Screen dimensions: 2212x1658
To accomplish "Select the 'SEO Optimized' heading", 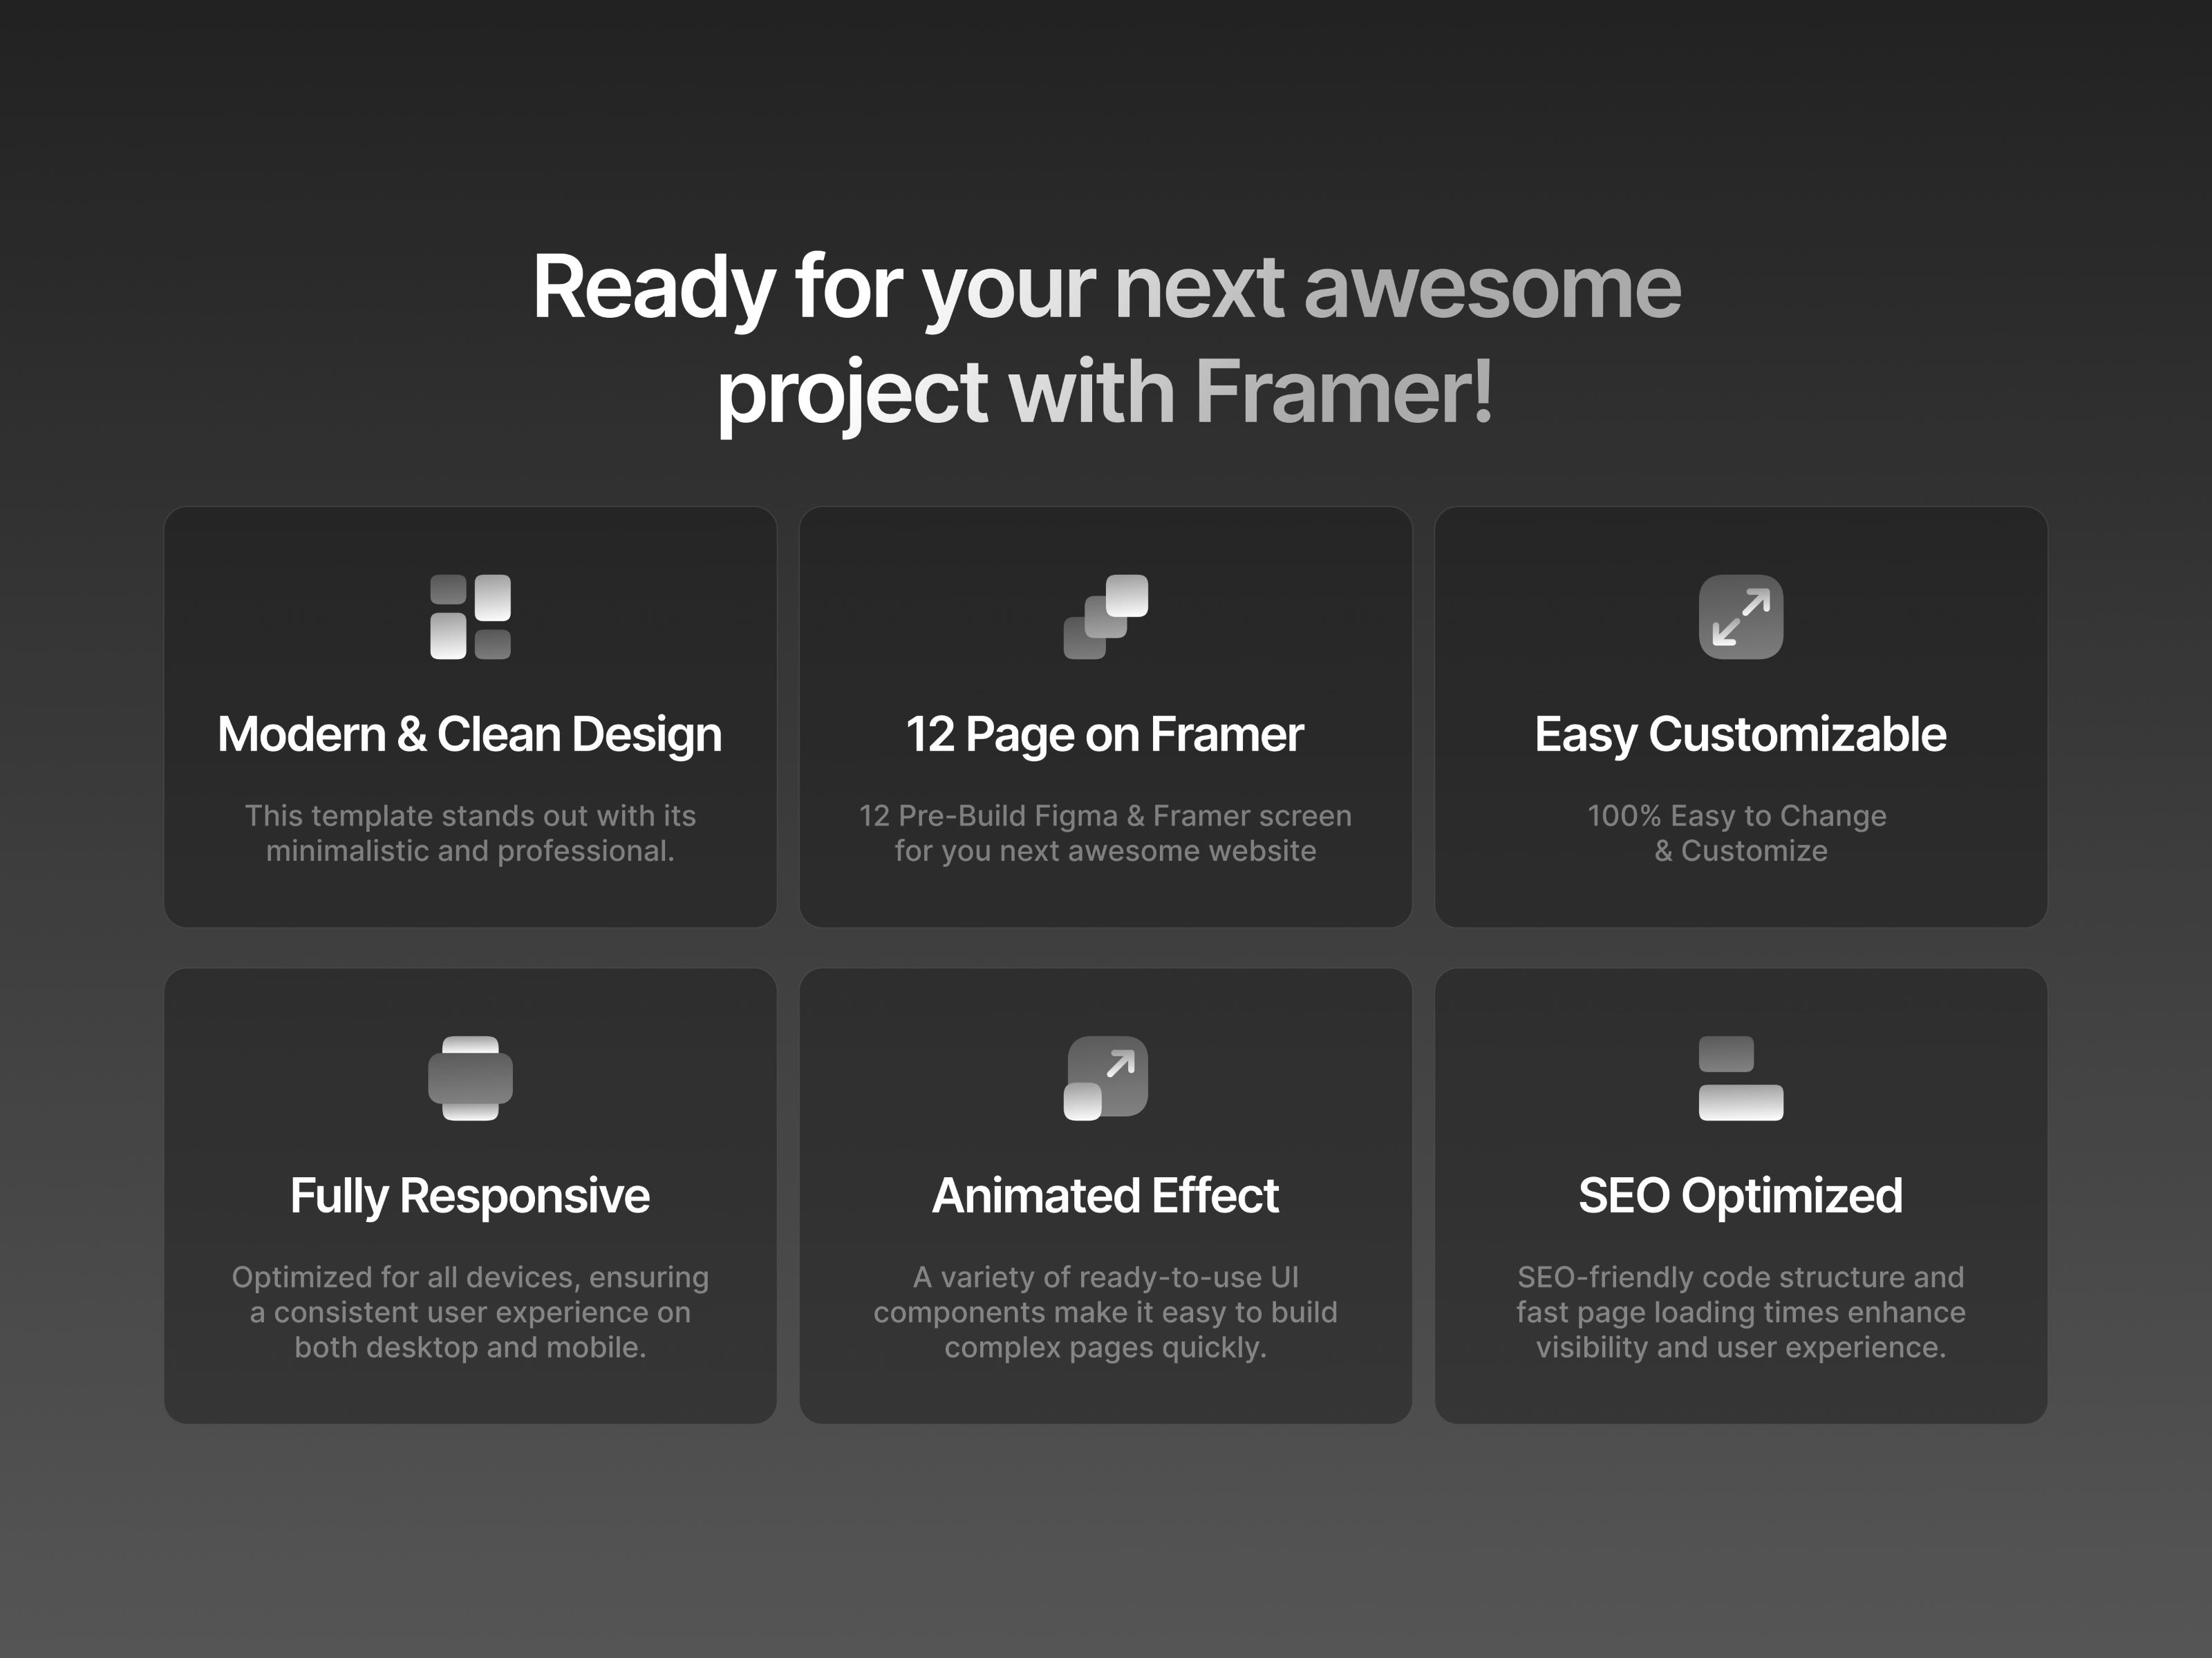I will [1740, 1197].
